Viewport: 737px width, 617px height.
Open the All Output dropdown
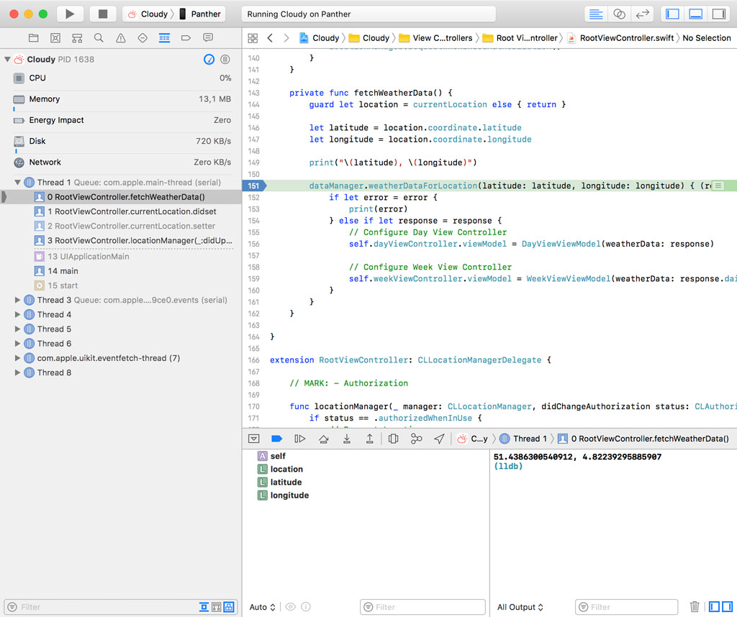[x=519, y=607]
